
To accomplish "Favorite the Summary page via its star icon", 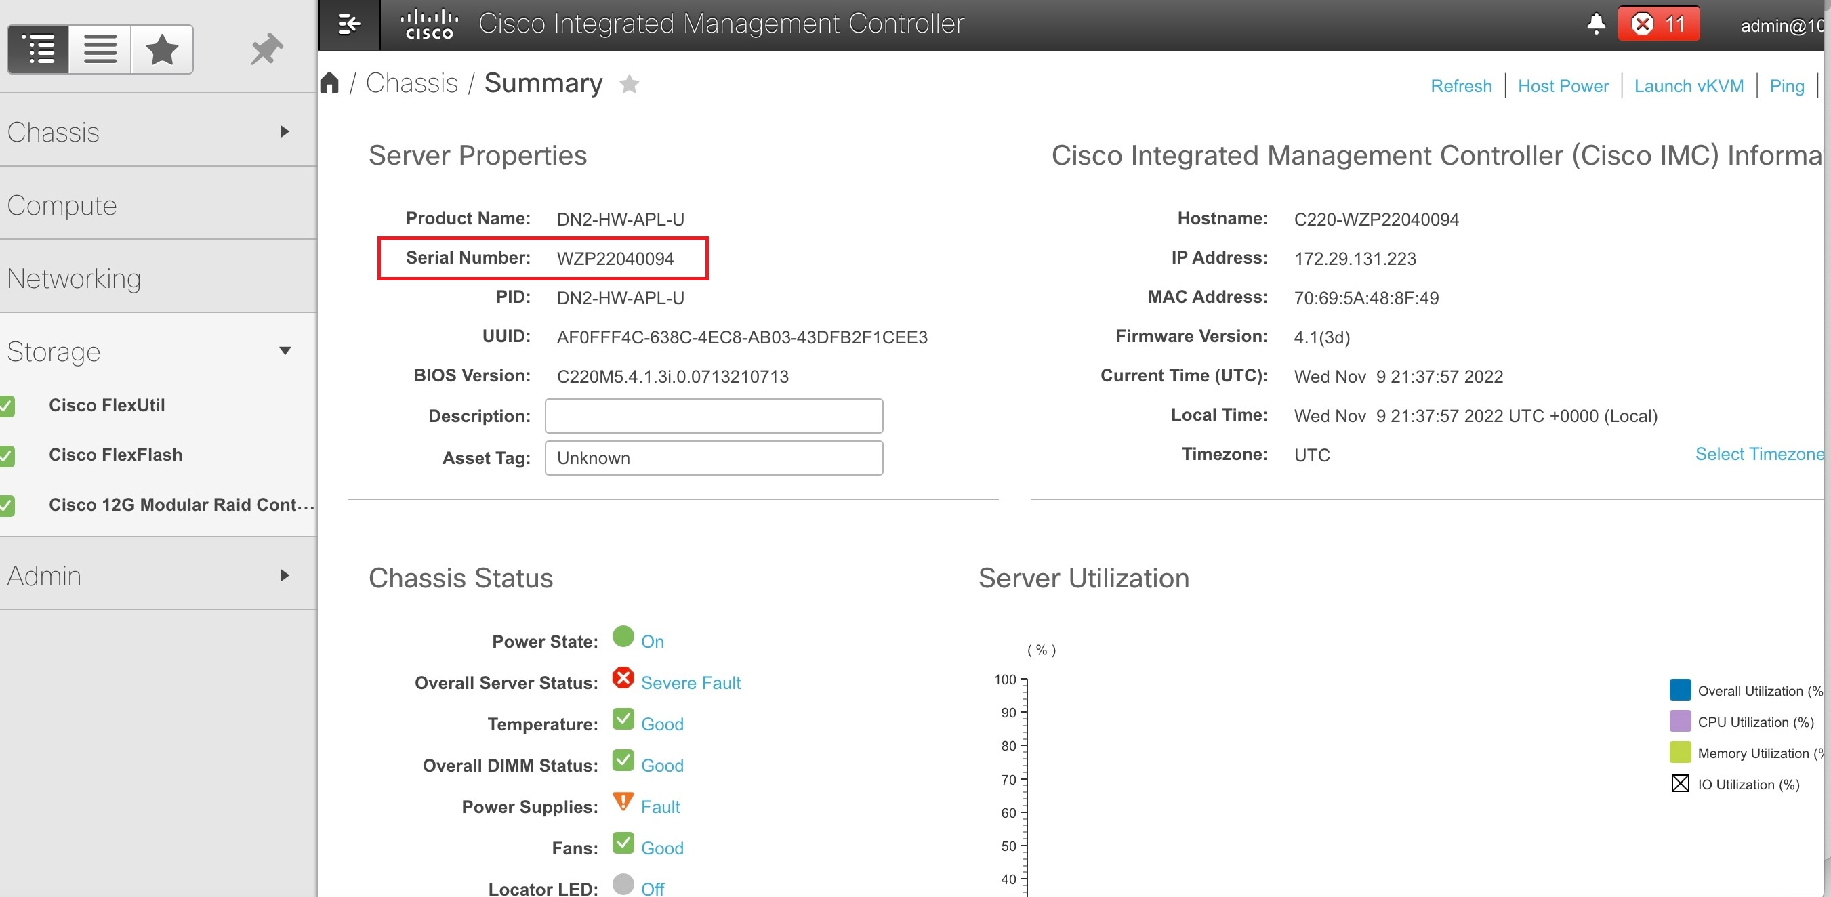I will click(x=629, y=84).
